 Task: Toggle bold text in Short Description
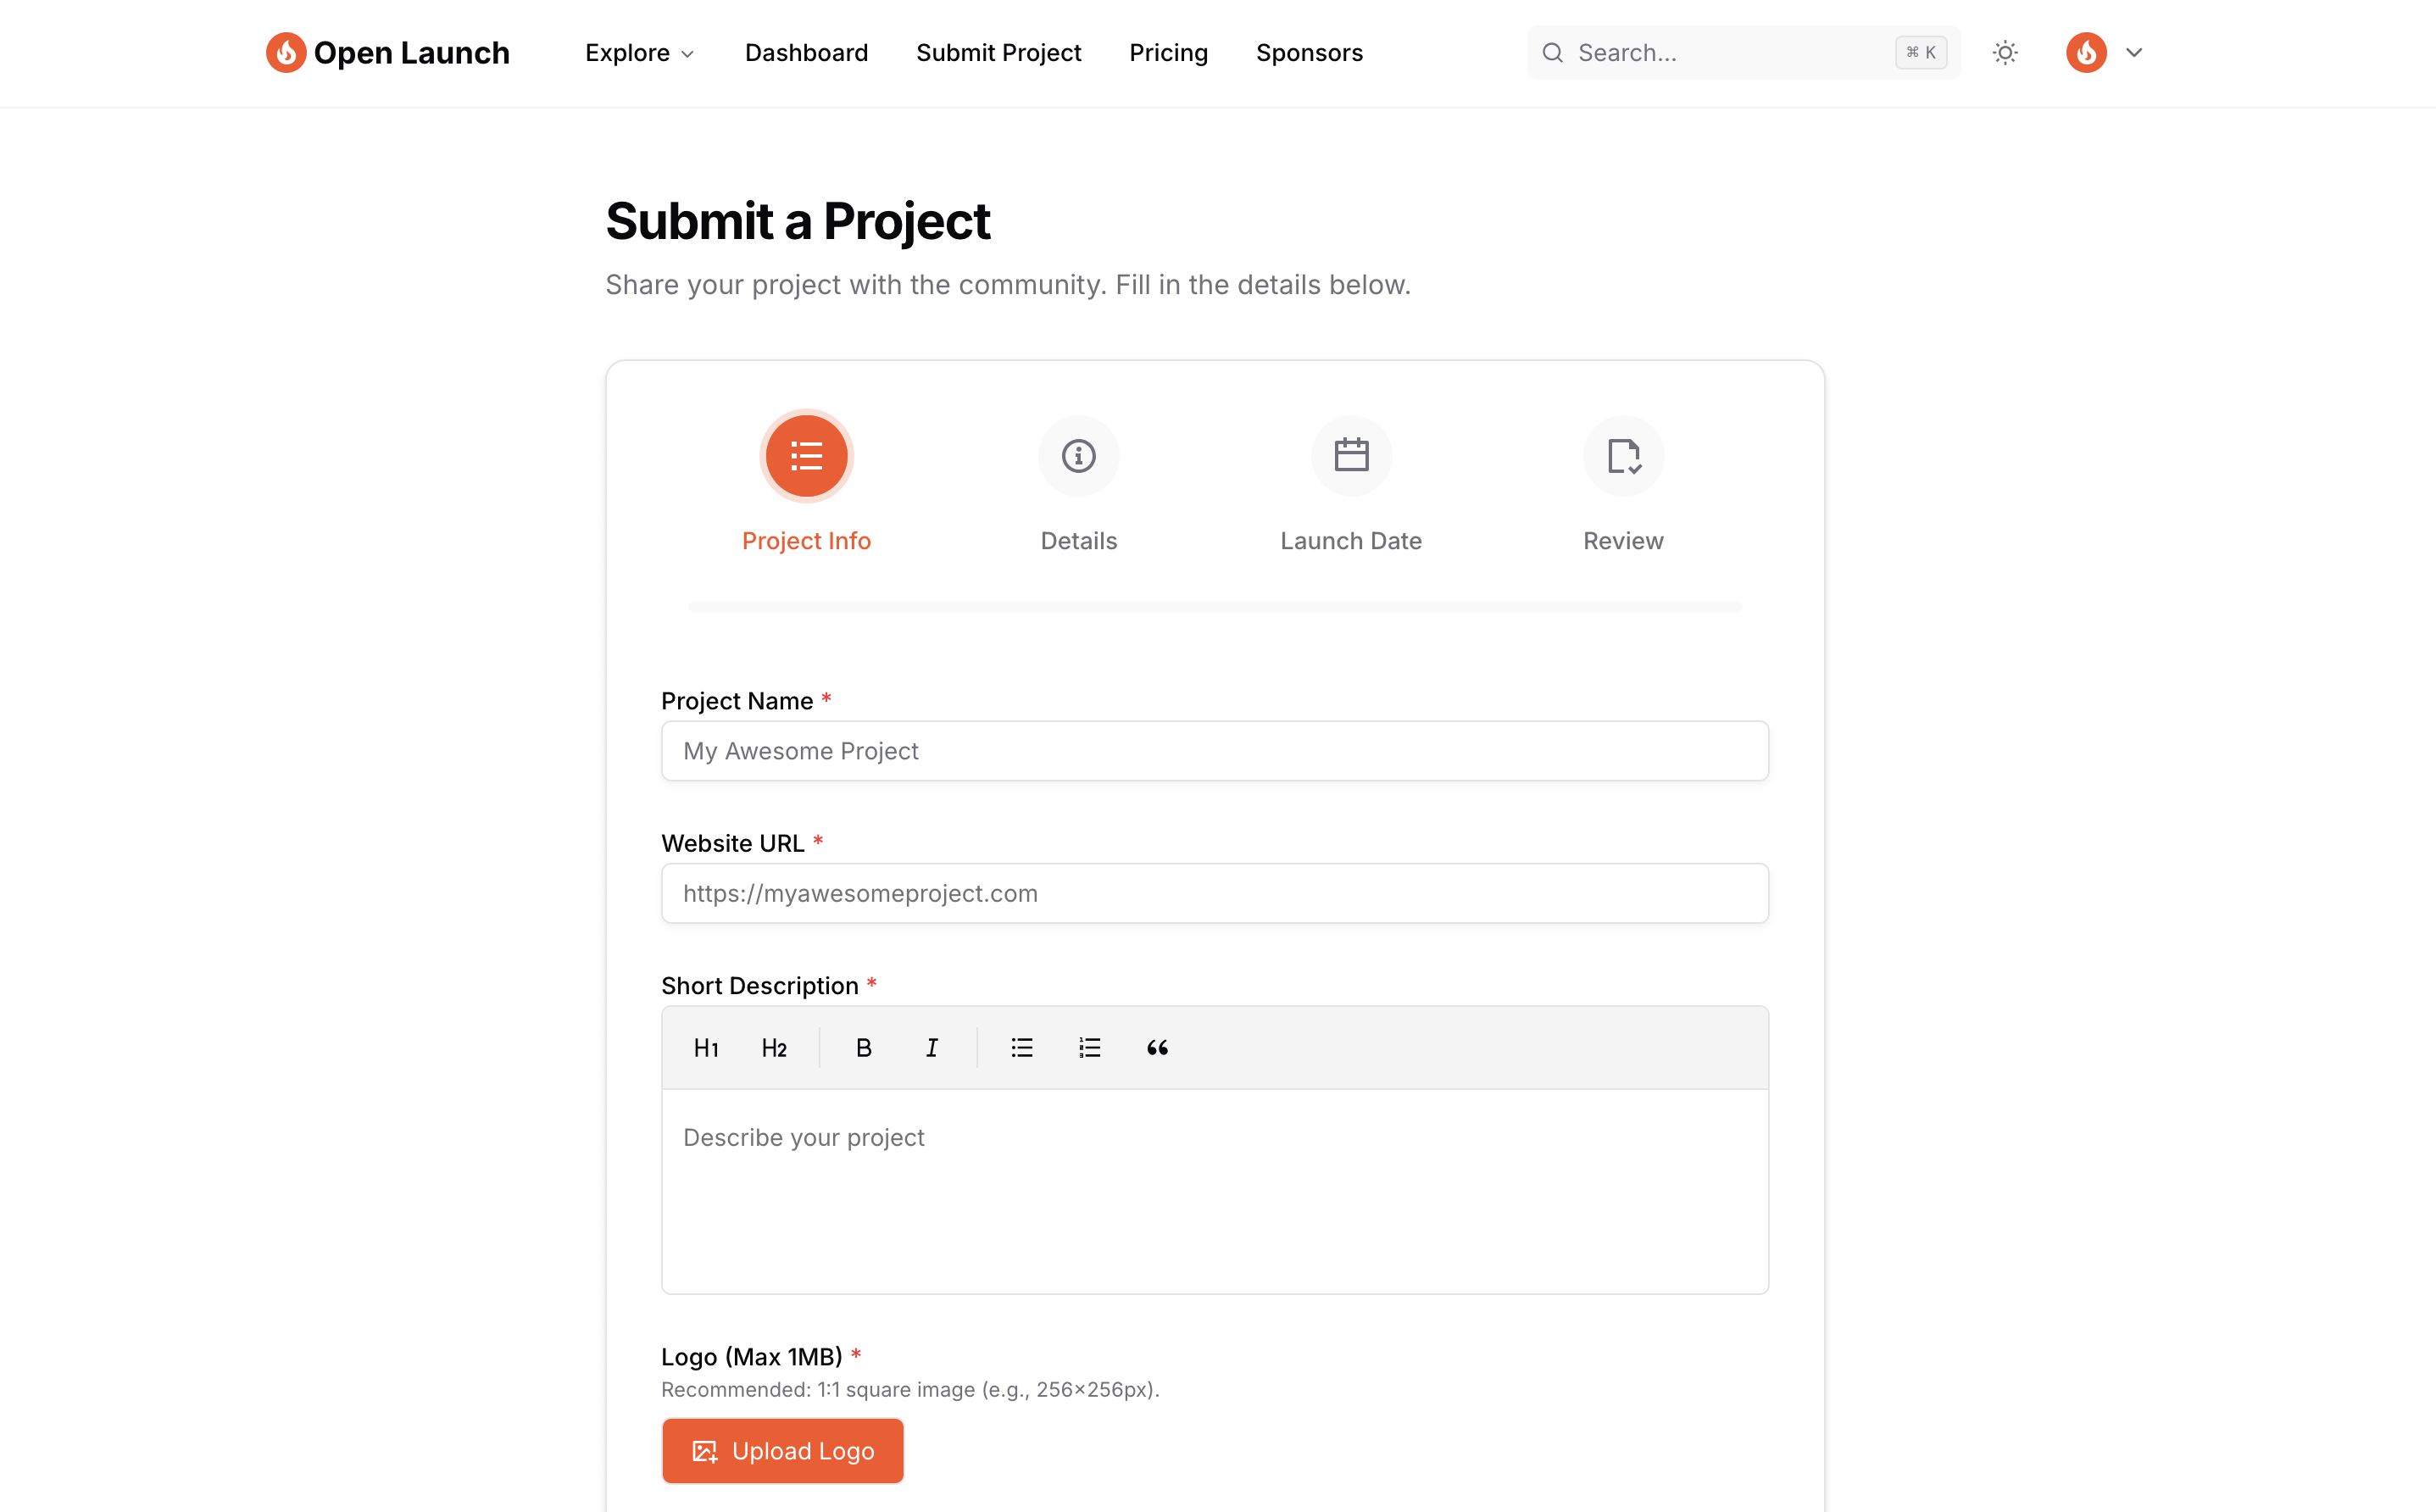coord(864,1047)
